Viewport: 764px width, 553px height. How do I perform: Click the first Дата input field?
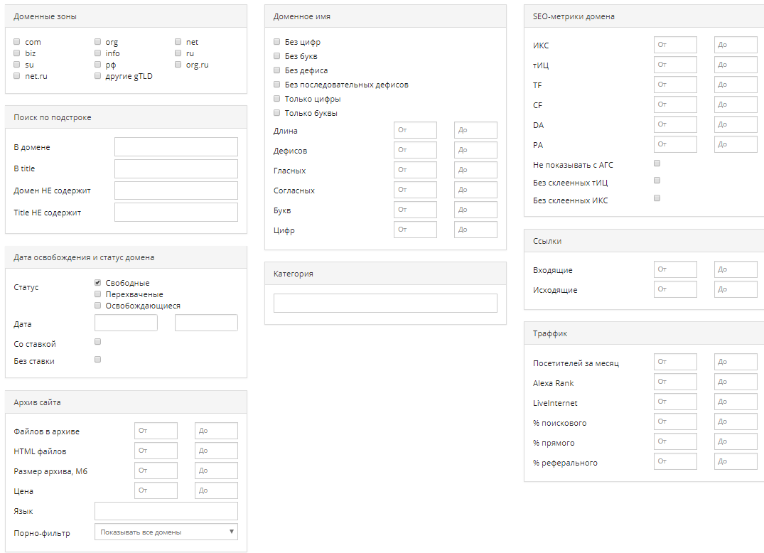pyautogui.click(x=126, y=323)
